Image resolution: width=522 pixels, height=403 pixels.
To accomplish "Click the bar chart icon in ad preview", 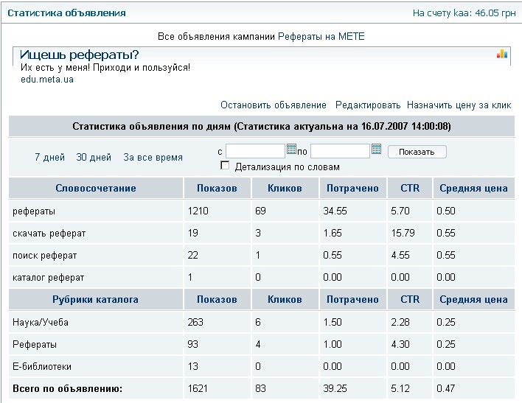I will (502, 54).
